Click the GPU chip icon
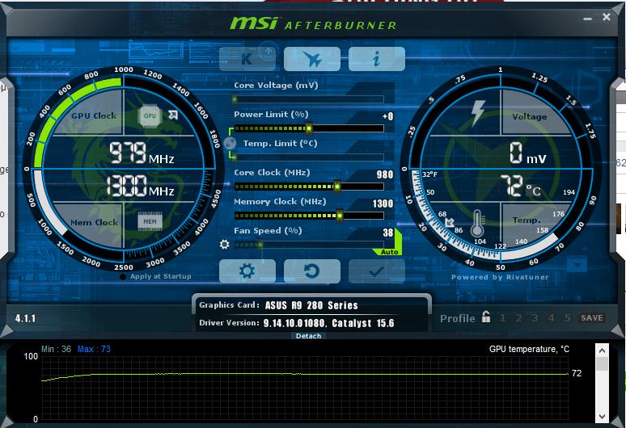The height and width of the screenshot is (428, 626). coord(150,116)
